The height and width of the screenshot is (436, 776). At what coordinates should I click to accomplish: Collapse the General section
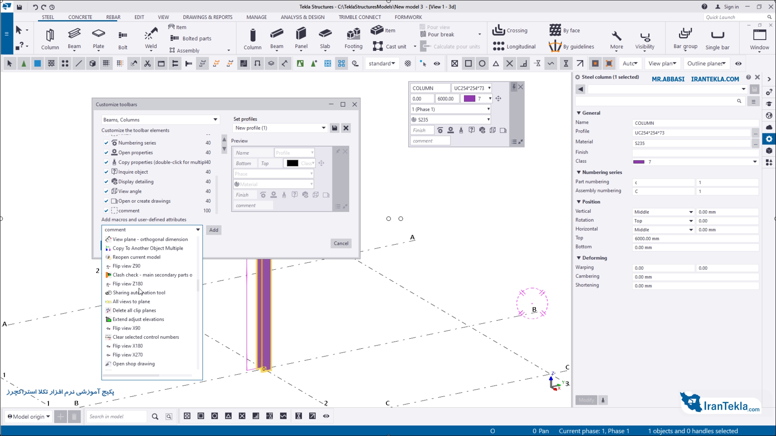(579, 113)
